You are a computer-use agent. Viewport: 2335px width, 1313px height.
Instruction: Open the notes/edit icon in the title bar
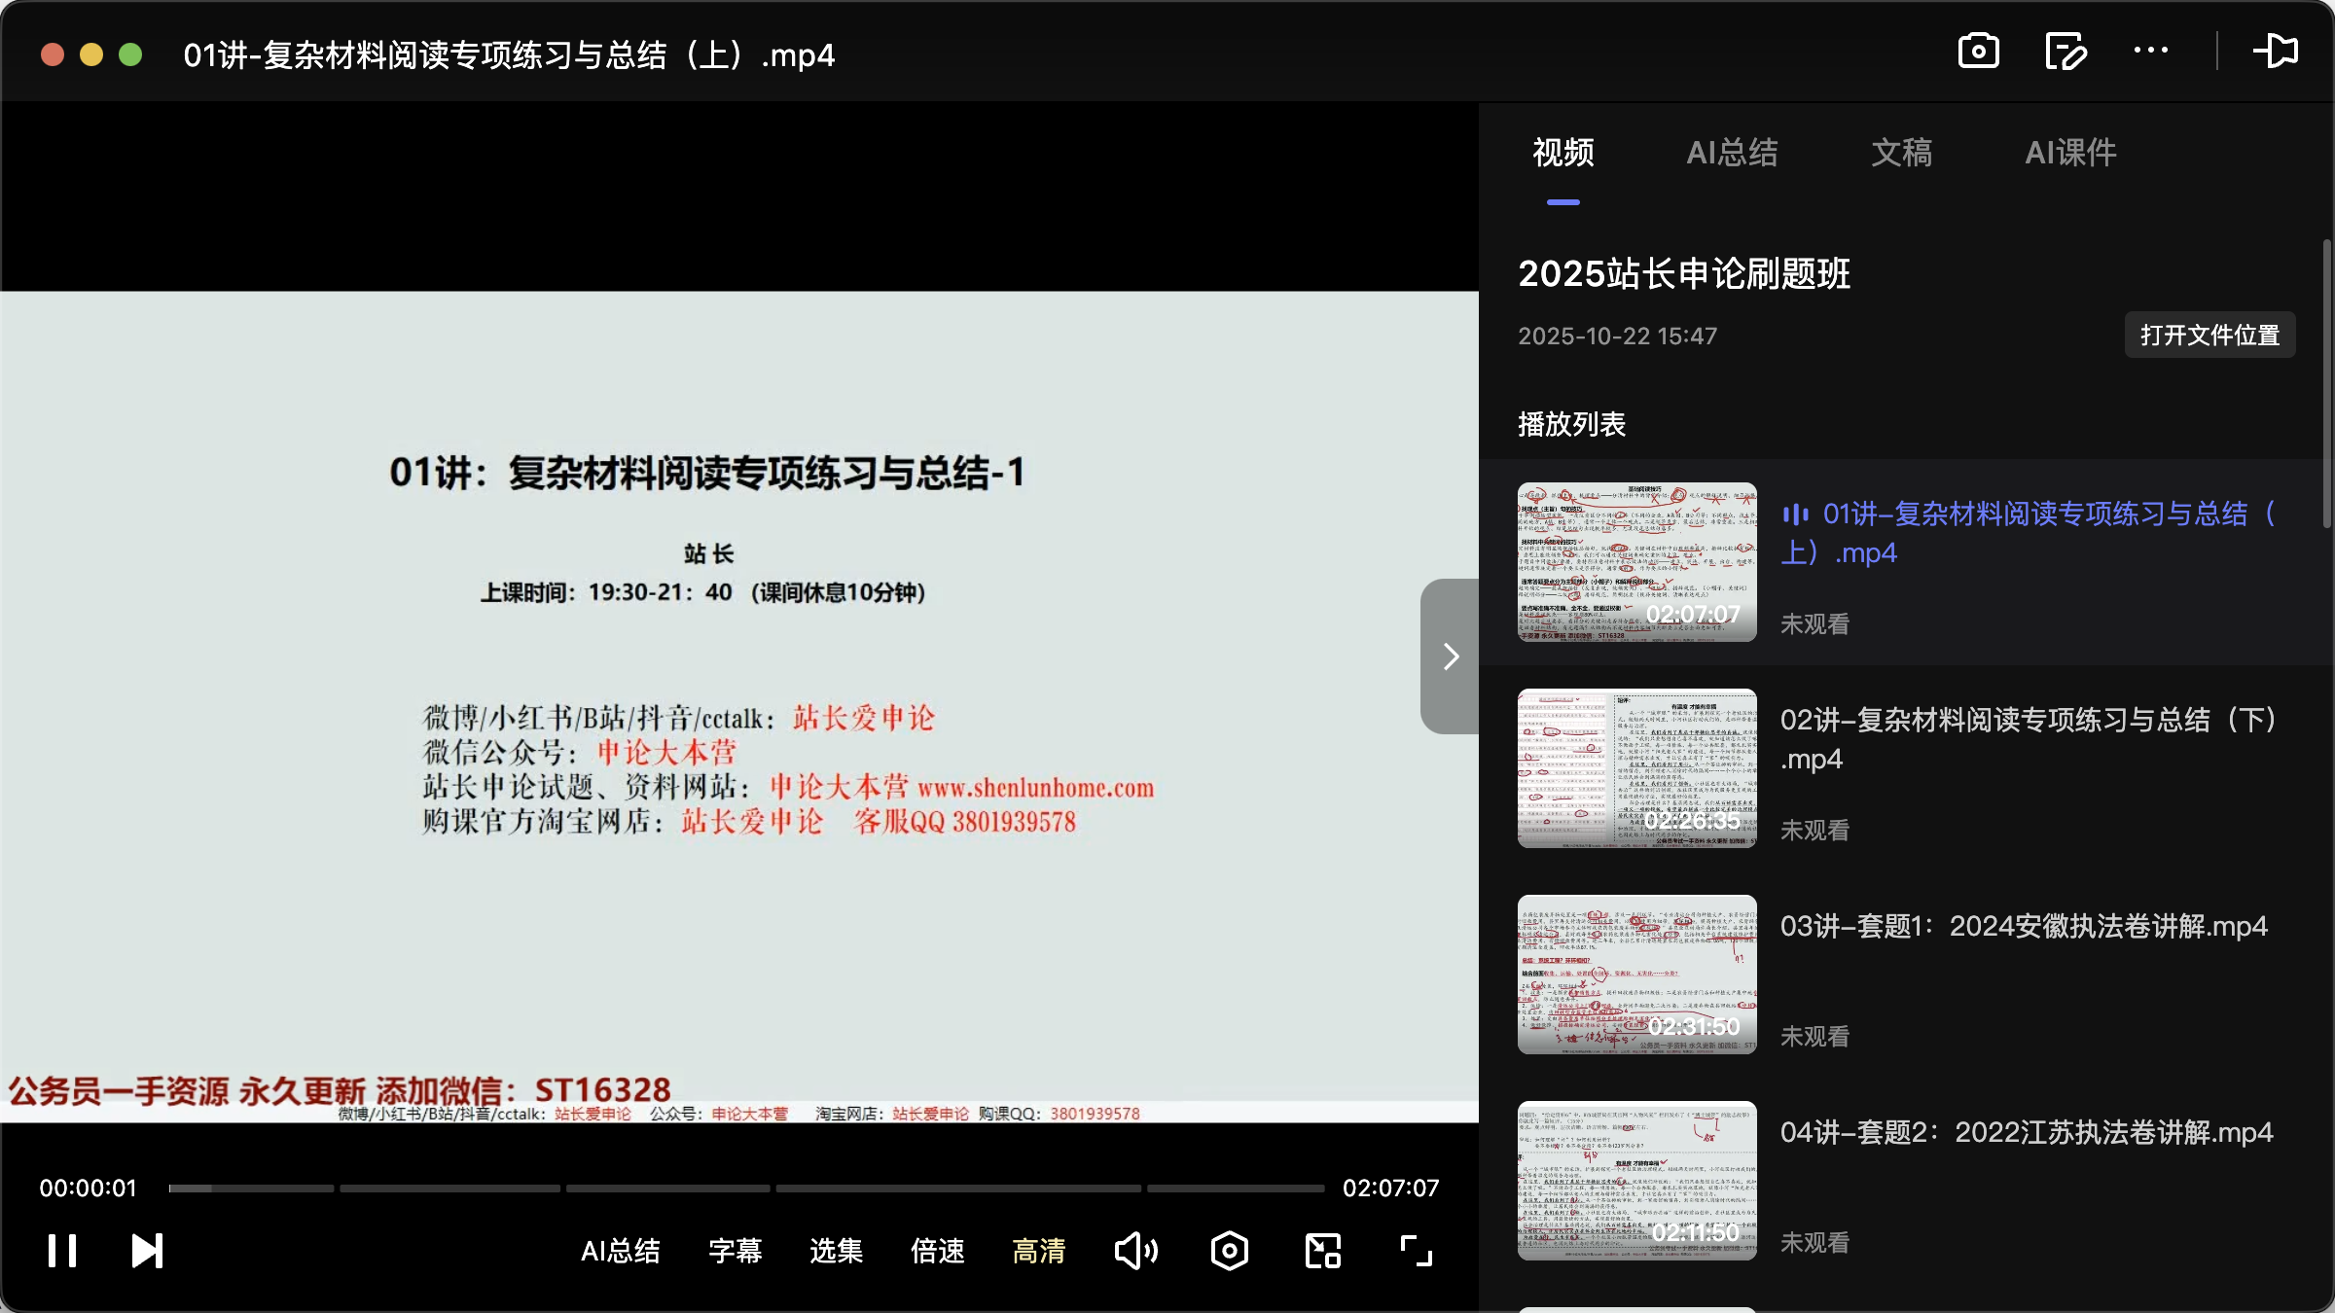click(2065, 52)
